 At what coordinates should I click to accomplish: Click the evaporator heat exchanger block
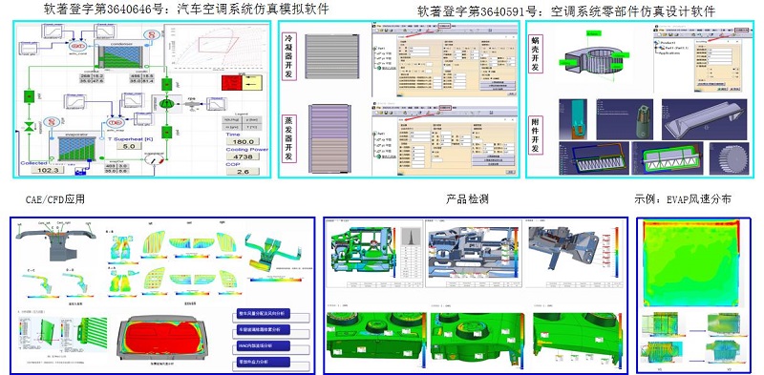tap(77, 148)
